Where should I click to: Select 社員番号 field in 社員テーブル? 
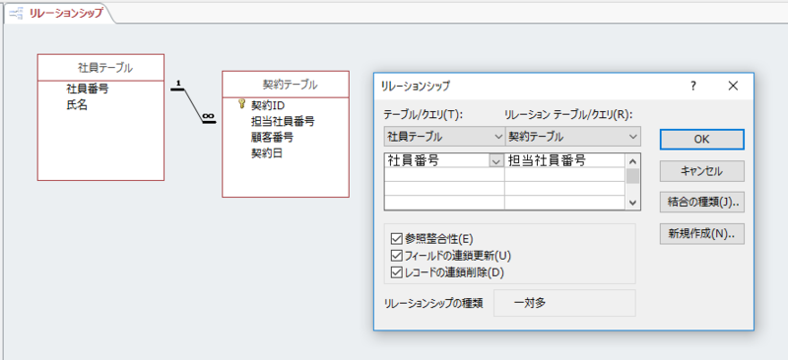(88, 90)
